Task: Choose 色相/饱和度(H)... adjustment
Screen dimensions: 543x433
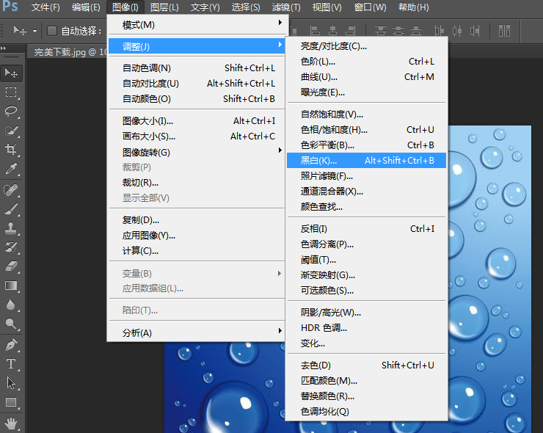Action: (366, 130)
